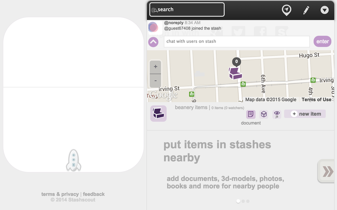
Task: Zoom out on the map
Action: (156, 81)
